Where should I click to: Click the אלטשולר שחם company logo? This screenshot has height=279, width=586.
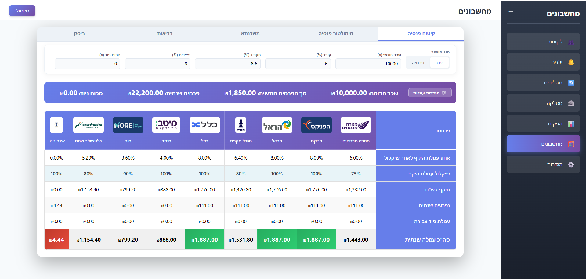click(x=89, y=125)
